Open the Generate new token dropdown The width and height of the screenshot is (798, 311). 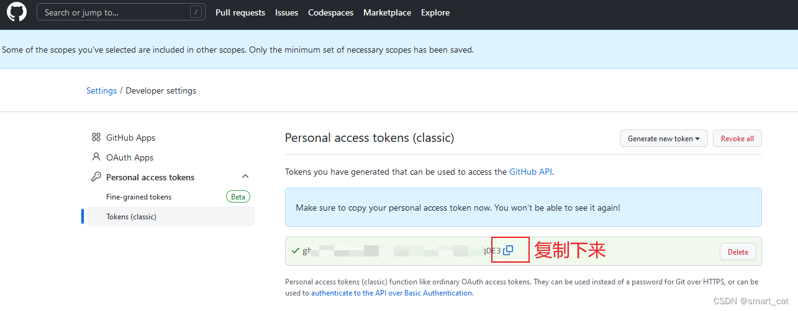[664, 139]
